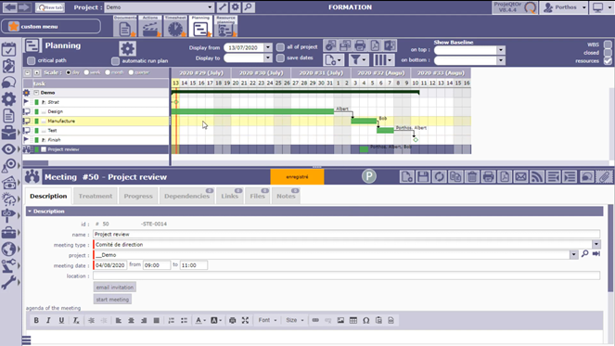Select the week scale radio button

86,72
